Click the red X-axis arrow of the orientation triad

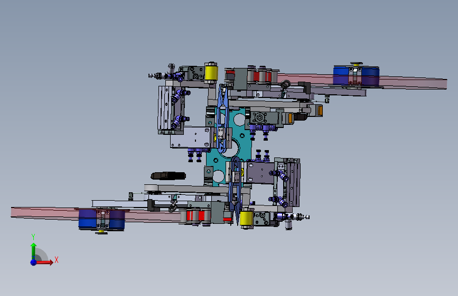coord(44,262)
